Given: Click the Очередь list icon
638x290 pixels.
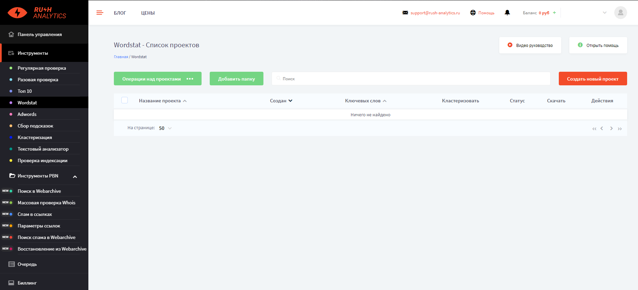Looking at the screenshot, I should coord(12,264).
